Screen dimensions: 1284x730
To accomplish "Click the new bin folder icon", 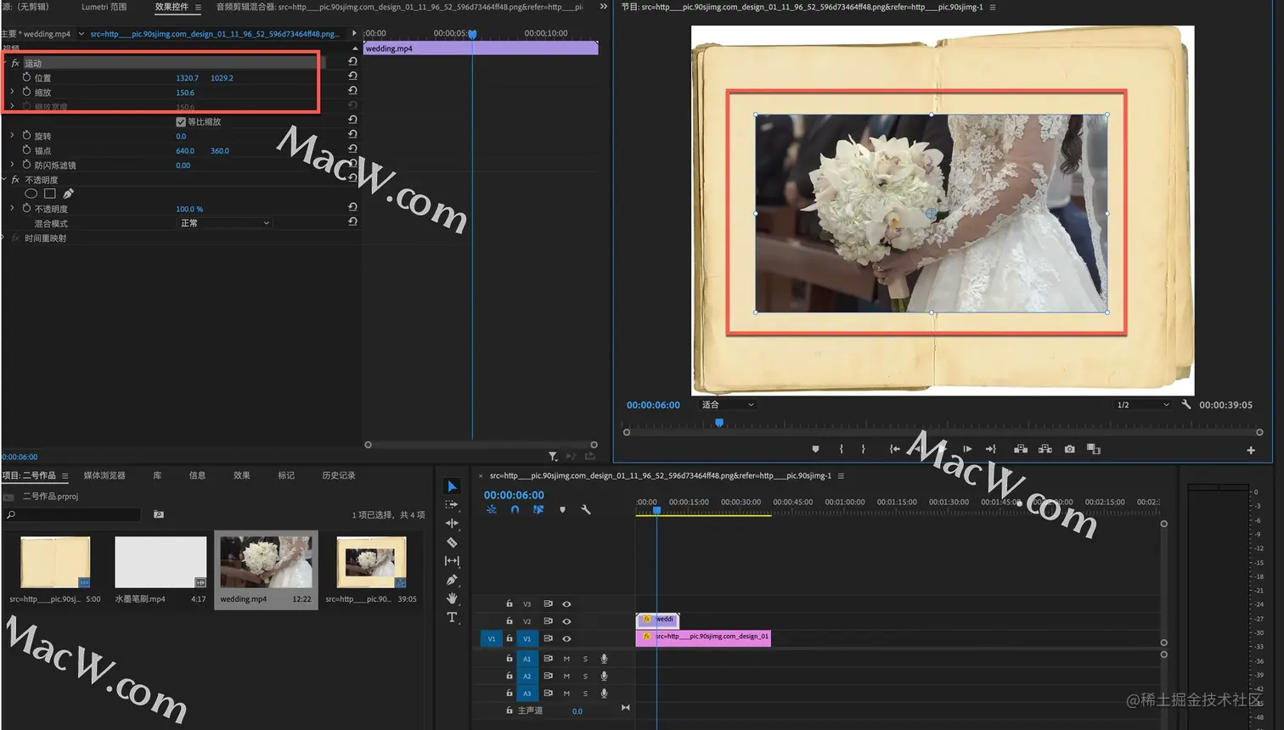I will [x=159, y=514].
